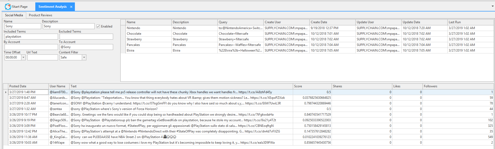Sort by Last Run column header
The image size is (495, 149).
(470, 22)
